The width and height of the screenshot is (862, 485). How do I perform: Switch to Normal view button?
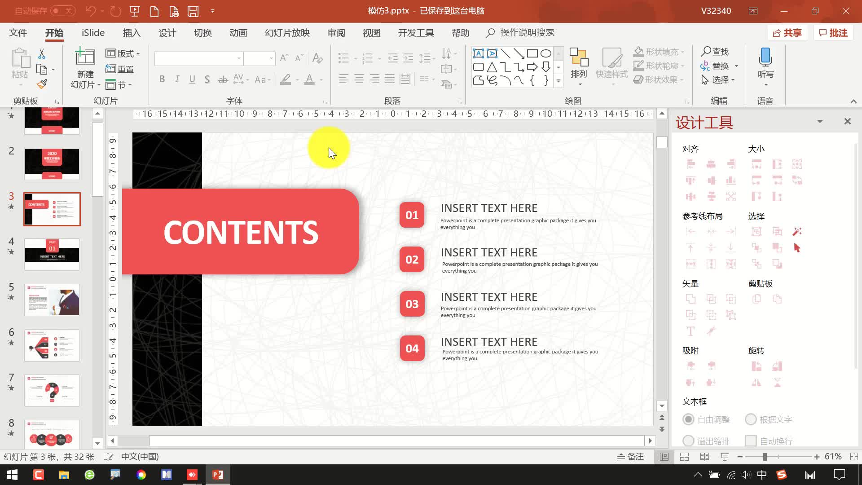tap(664, 457)
